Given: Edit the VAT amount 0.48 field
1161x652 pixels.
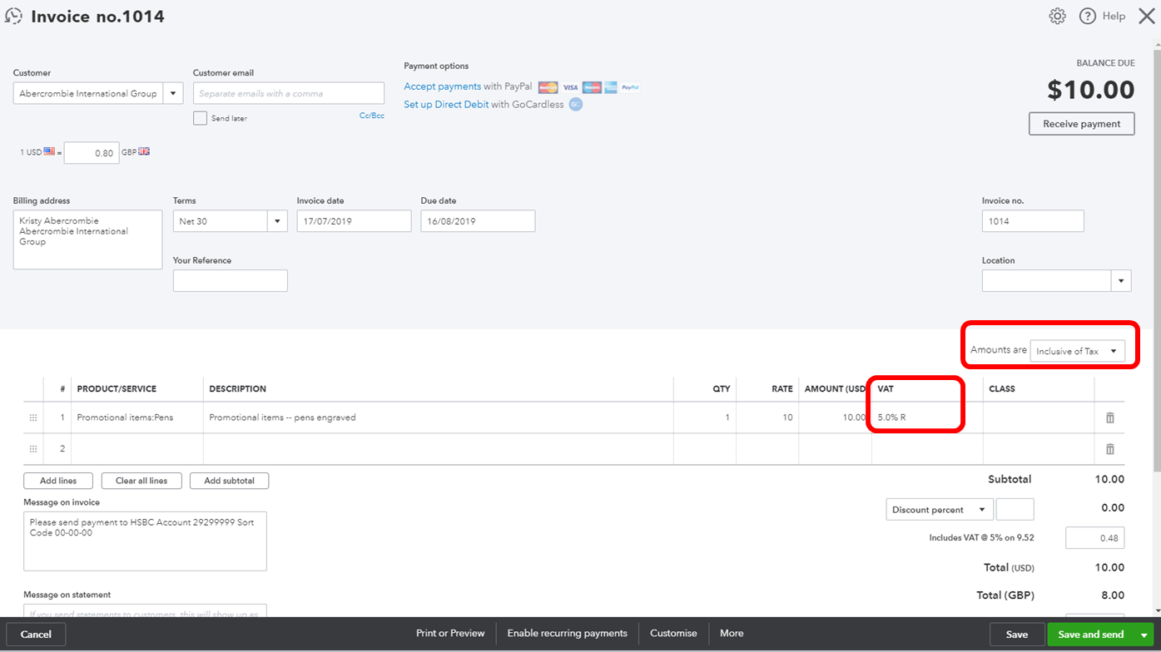Looking at the screenshot, I should [1095, 538].
